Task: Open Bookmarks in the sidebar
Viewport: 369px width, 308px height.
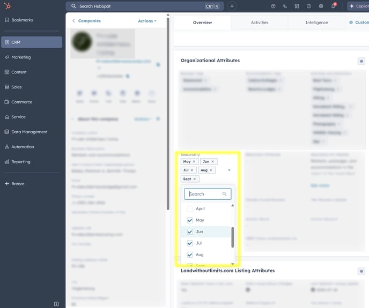Action: pos(19,20)
